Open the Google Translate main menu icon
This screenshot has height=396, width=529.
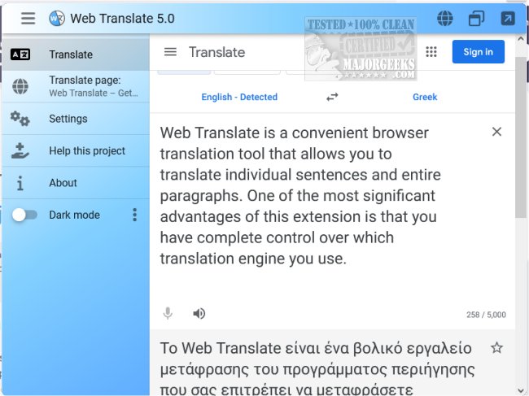coord(170,52)
